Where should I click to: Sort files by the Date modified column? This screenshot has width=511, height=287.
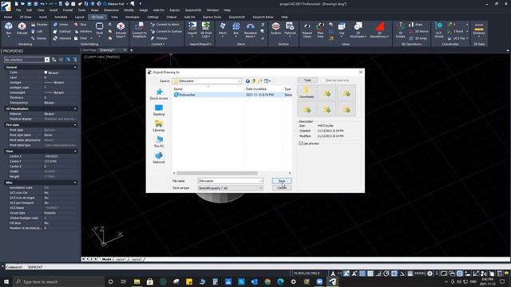(256, 88)
